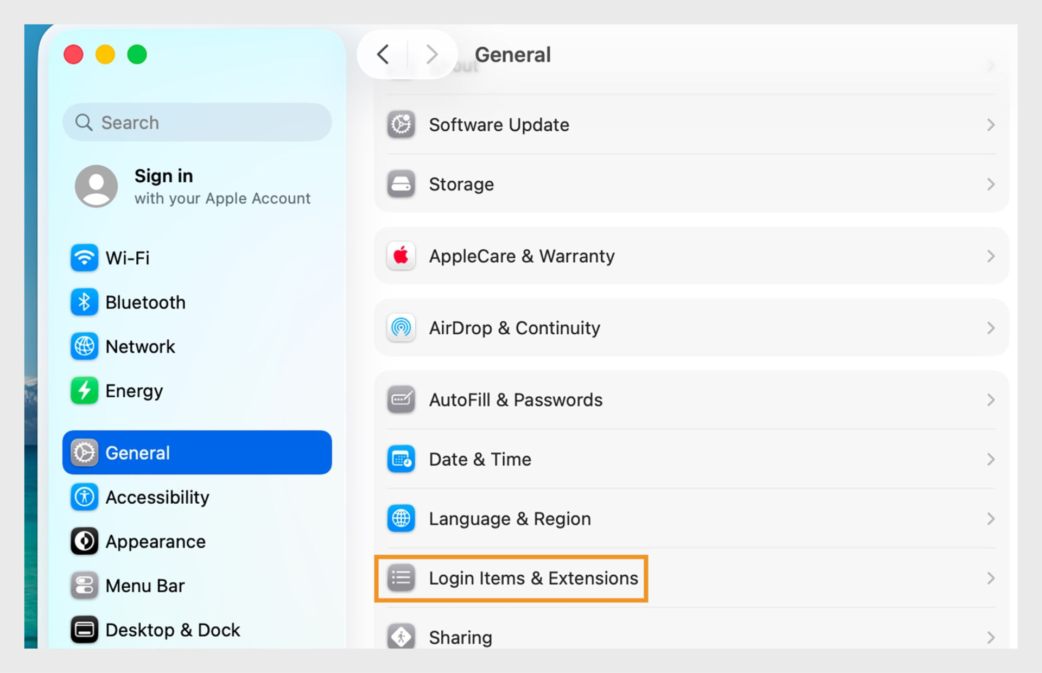Viewport: 1042px width, 673px height.
Task: Expand the Storage settings chevron
Action: point(992,184)
